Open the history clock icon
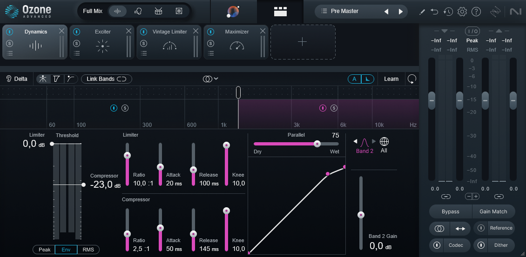 448,12
